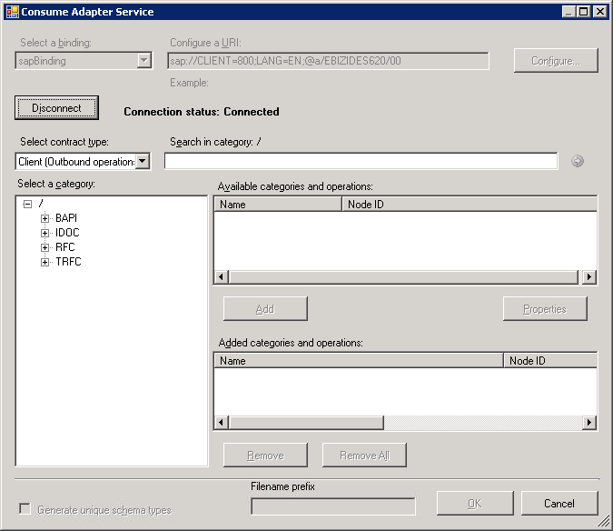
Task: Select TRFC in category tree
Action: pos(68,261)
